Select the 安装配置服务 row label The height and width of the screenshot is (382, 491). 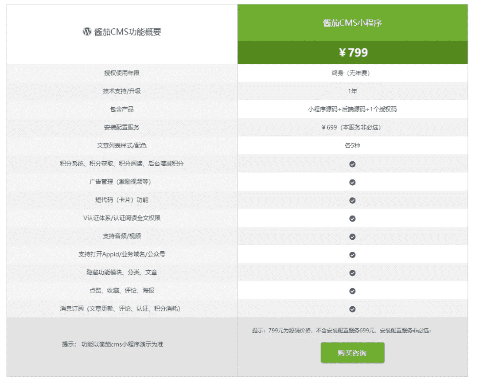[122, 128]
